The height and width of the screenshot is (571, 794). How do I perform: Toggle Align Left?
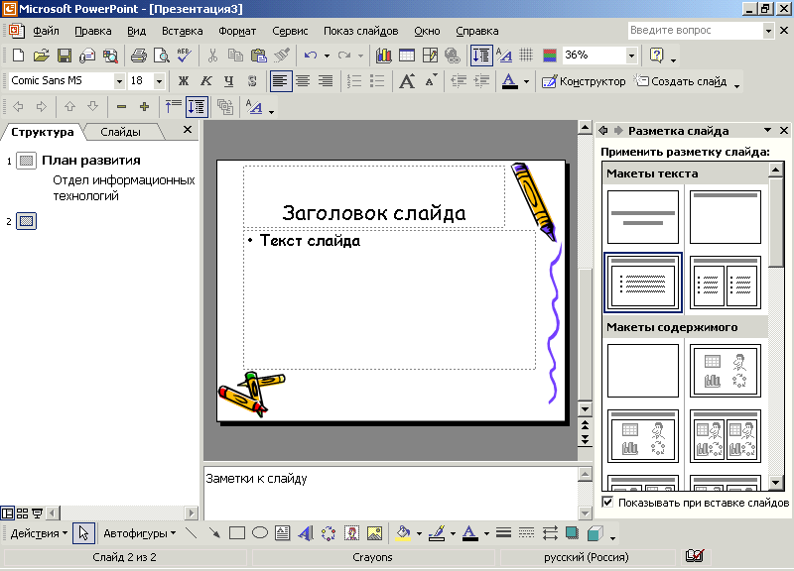(281, 81)
